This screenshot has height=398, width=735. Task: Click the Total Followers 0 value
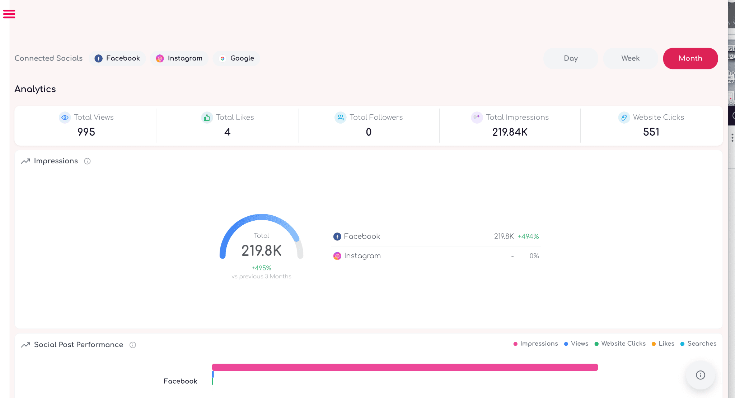click(369, 132)
